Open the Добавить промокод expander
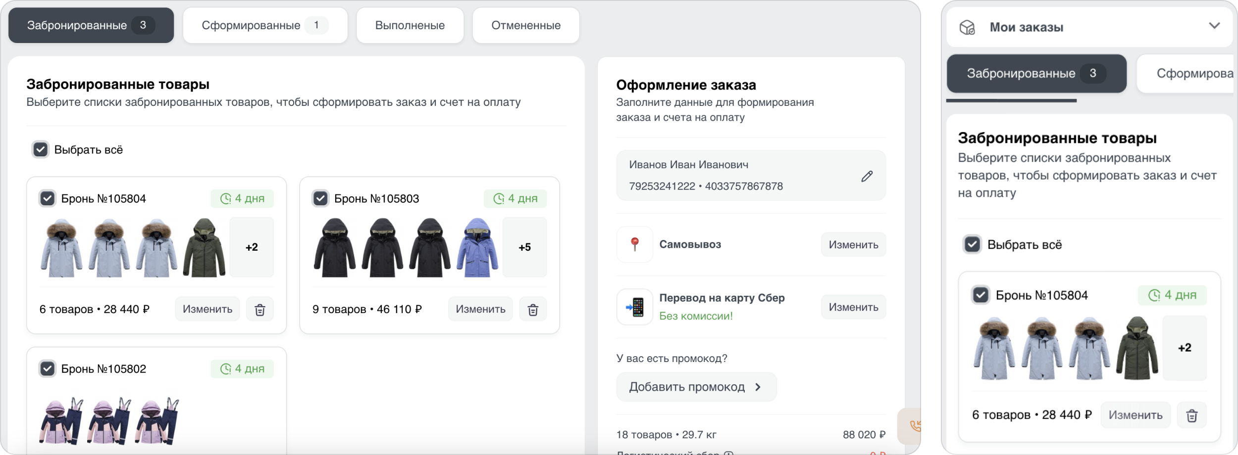This screenshot has width=1238, height=455. click(x=696, y=387)
